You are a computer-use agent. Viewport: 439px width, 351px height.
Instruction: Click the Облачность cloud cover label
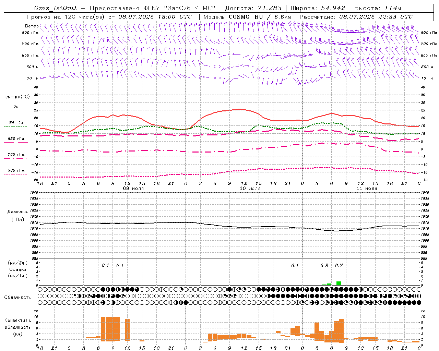point(17,298)
